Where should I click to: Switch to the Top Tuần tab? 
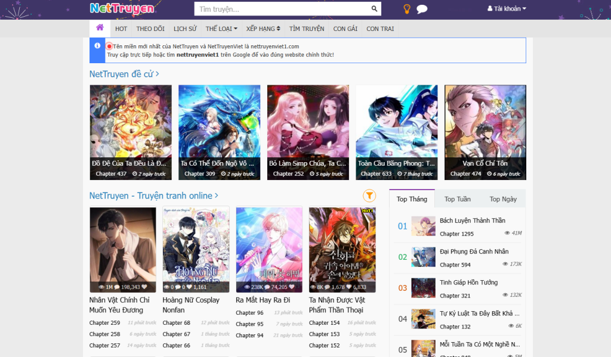pos(457,199)
